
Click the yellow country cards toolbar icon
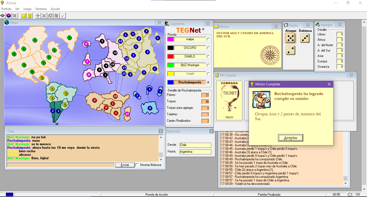click(29, 16)
